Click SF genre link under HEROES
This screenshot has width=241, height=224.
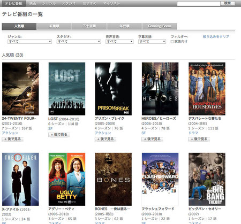click(144, 133)
